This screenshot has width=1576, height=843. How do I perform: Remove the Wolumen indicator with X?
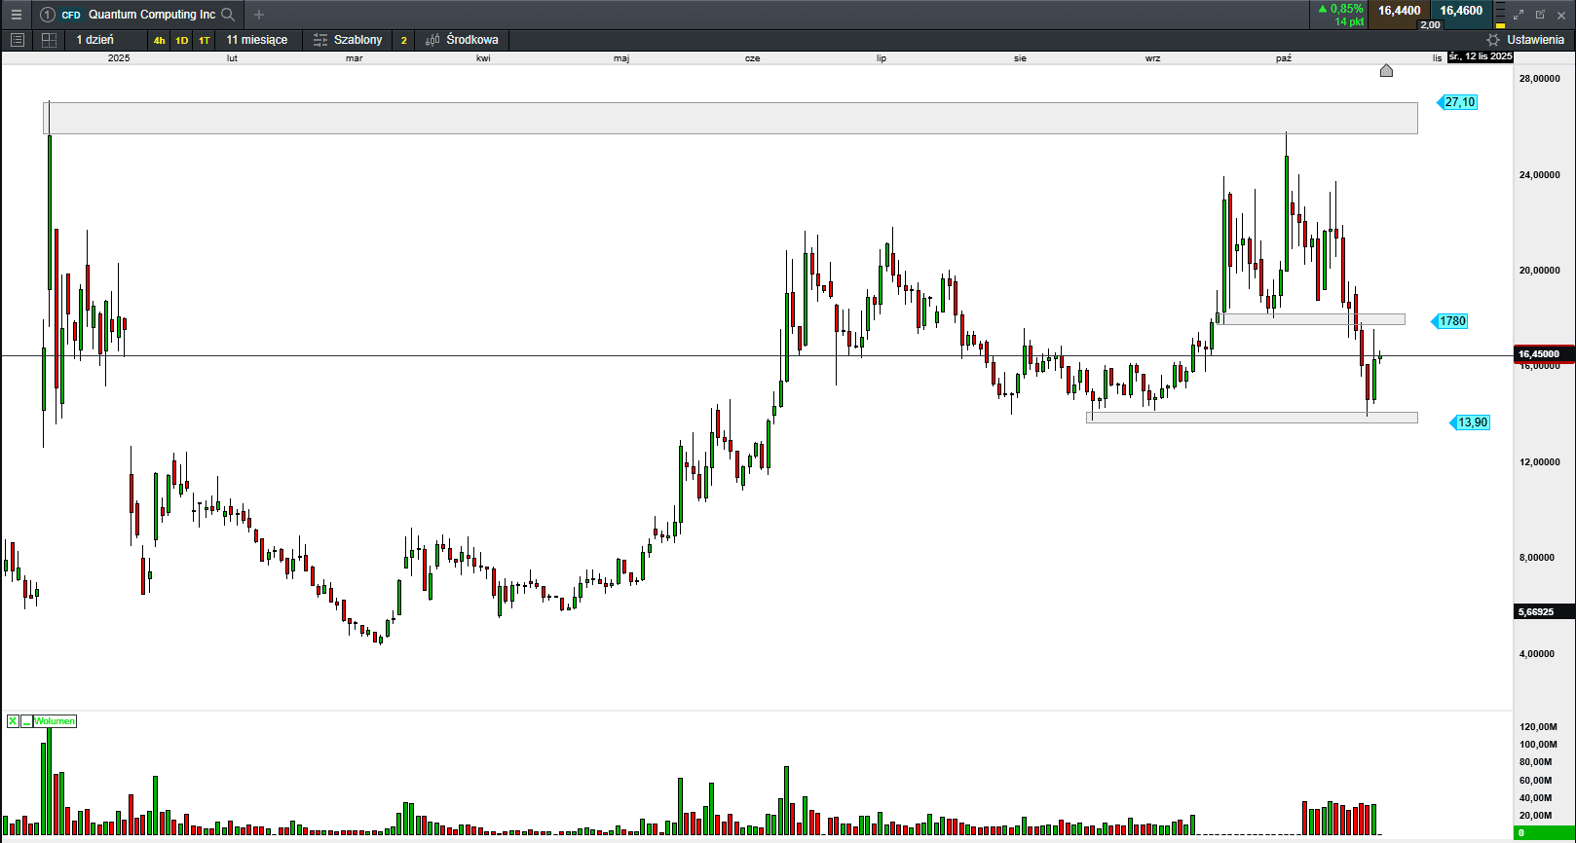click(13, 721)
